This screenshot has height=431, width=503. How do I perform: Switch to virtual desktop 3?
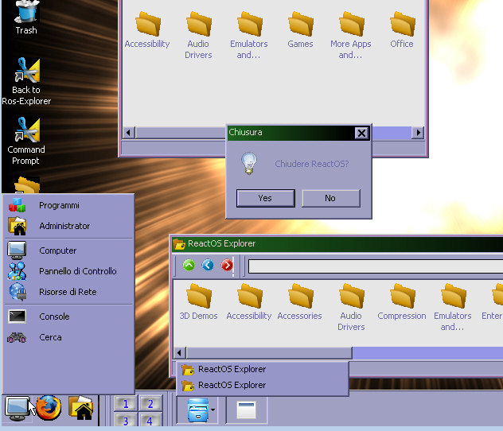126,420
